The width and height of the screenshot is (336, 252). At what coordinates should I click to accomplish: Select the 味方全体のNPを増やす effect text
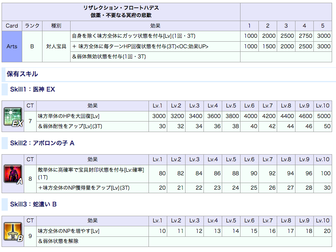(x=69, y=231)
